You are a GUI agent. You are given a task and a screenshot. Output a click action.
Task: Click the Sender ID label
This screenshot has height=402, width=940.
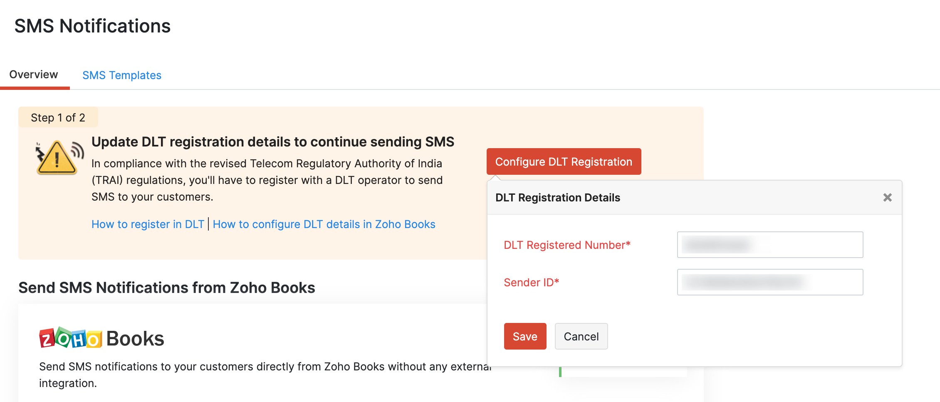pos(531,283)
